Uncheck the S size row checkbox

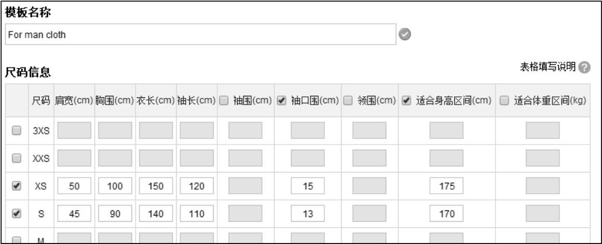[17, 214]
